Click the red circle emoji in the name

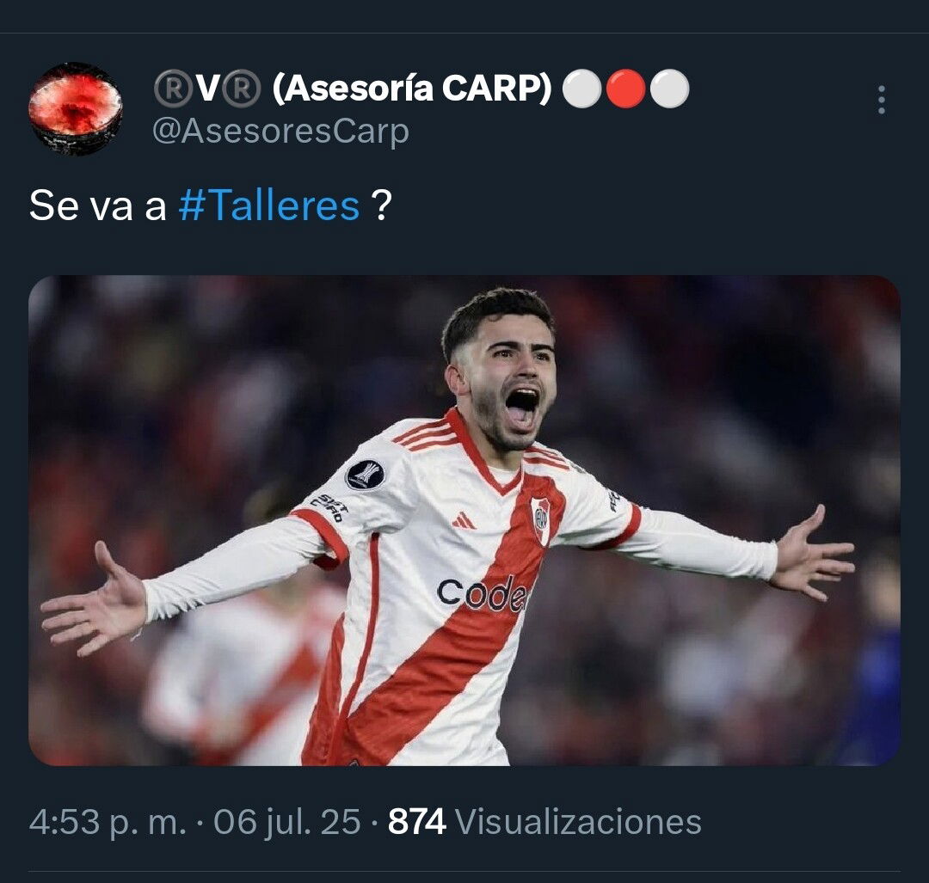(625, 89)
